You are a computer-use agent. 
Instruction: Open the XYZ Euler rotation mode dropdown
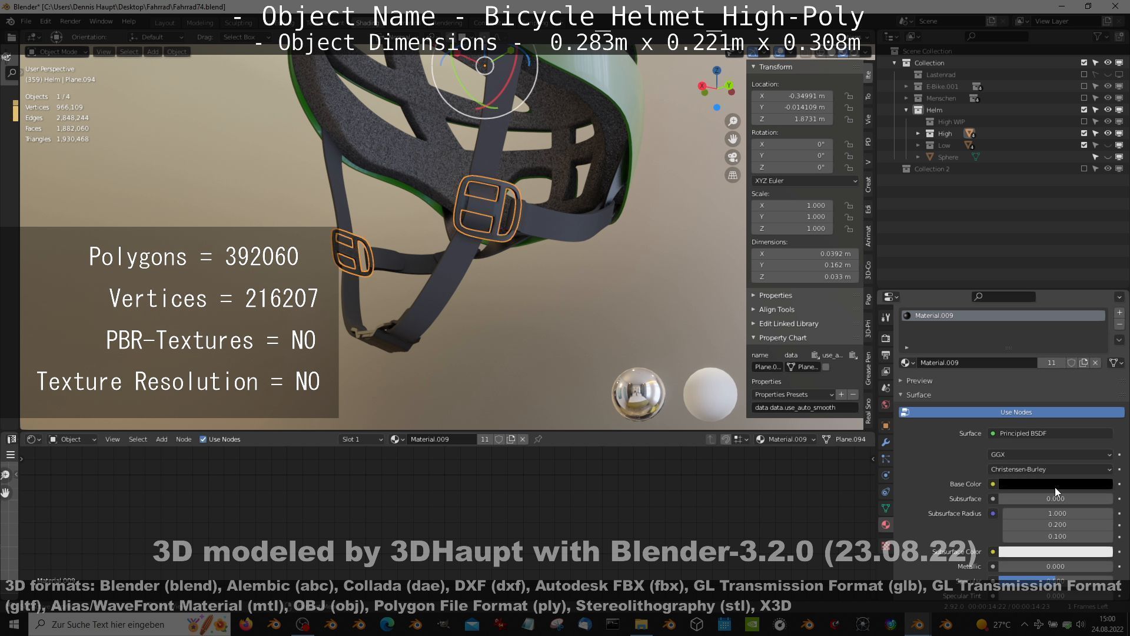click(x=805, y=181)
